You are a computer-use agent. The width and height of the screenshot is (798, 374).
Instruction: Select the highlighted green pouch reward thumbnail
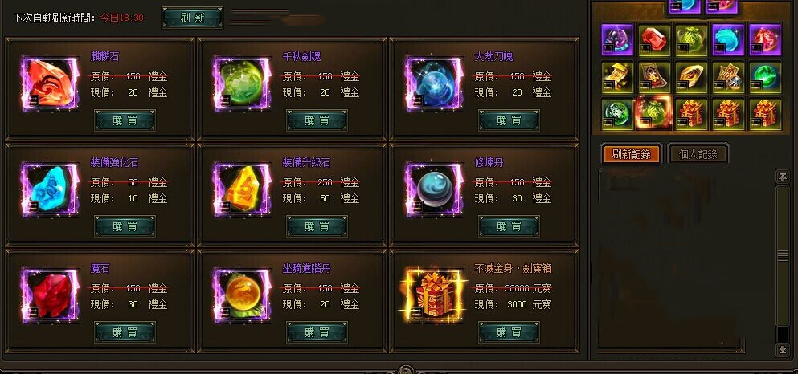click(x=654, y=112)
